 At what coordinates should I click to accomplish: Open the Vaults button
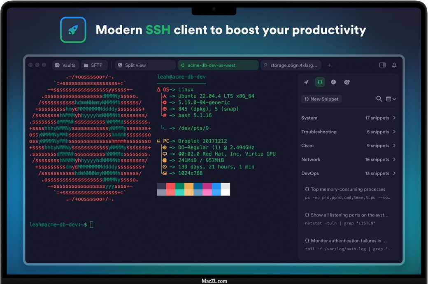click(65, 65)
